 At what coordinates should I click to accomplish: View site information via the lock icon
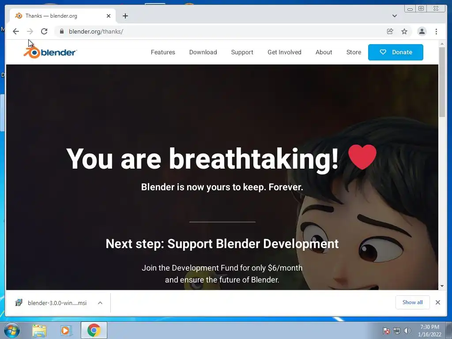[61, 31]
